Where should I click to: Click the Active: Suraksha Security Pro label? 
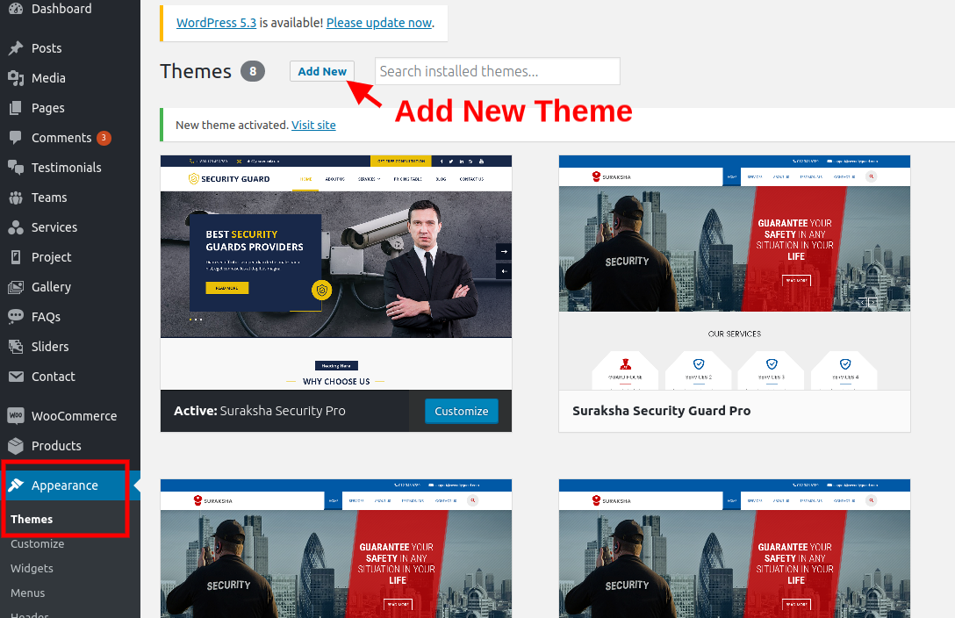(260, 411)
